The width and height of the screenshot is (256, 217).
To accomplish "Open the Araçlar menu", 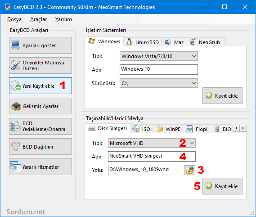I will click(39, 19).
